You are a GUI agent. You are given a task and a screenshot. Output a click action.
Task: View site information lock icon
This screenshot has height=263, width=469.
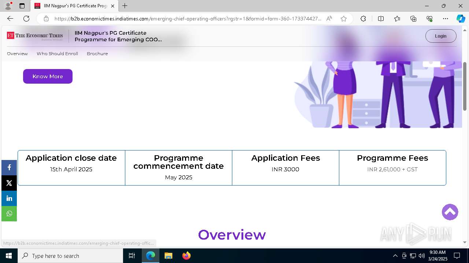coord(46,19)
